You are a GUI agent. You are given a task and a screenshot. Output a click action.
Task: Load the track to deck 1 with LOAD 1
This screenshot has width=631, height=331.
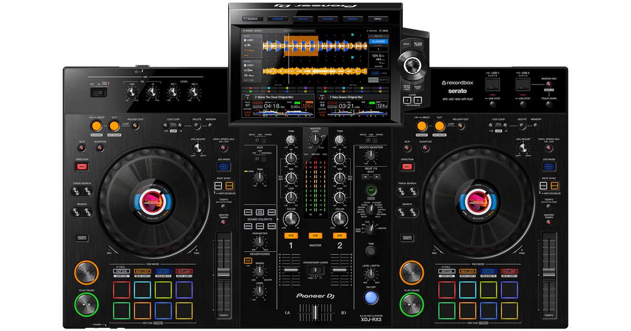pyautogui.click(x=406, y=100)
